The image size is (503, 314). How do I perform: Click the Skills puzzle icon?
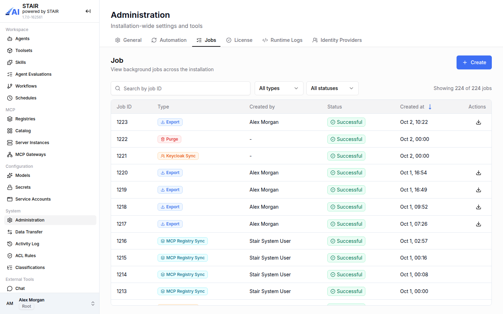pos(10,62)
